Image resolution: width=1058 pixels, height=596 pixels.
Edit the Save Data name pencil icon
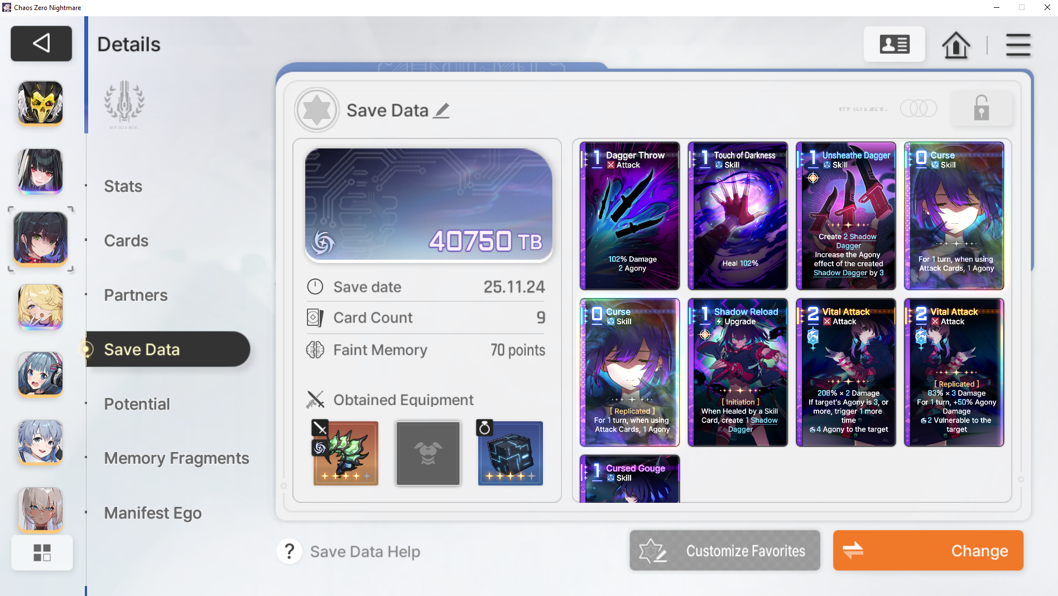point(442,110)
